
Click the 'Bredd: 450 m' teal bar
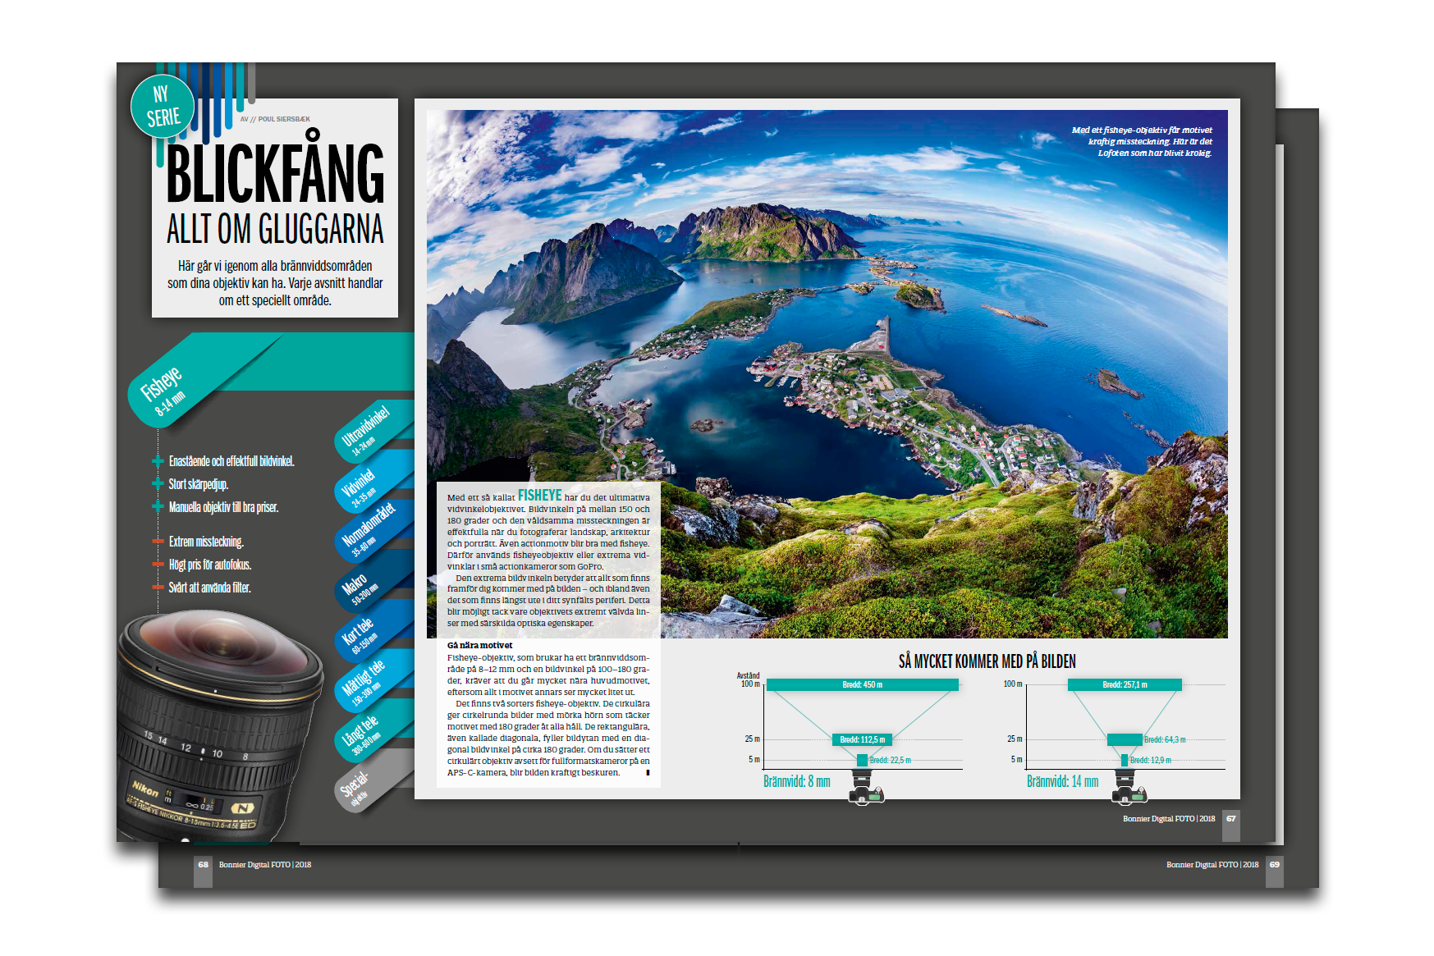(x=862, y=684)
